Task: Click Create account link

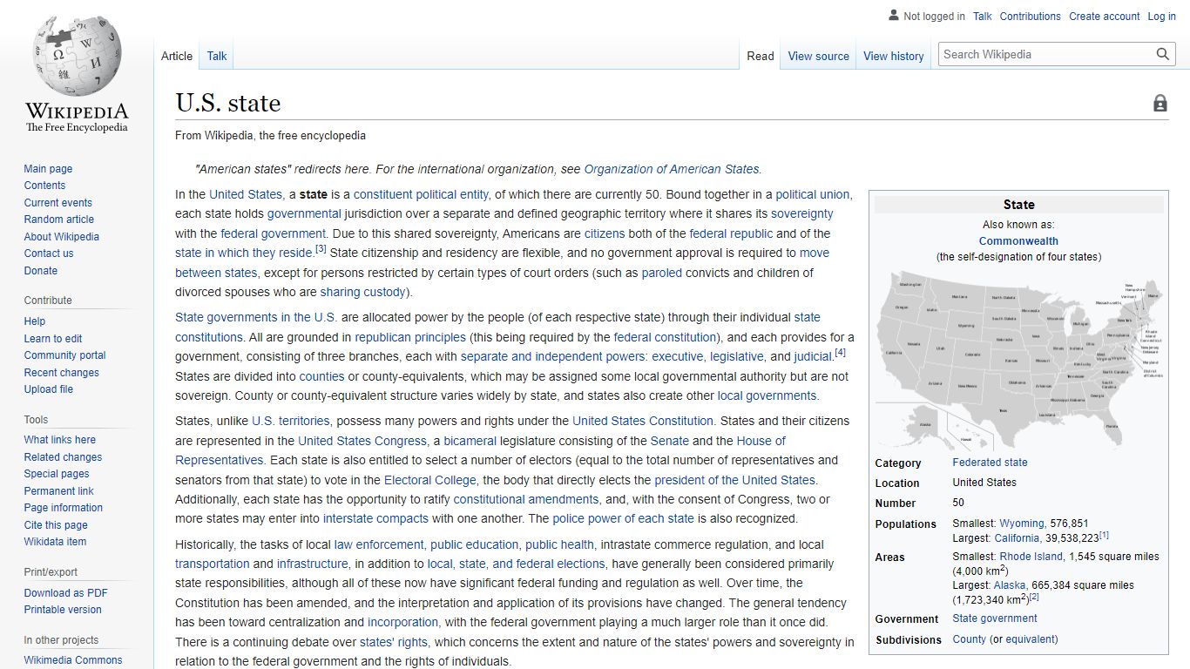Action: pos(1105,17)
